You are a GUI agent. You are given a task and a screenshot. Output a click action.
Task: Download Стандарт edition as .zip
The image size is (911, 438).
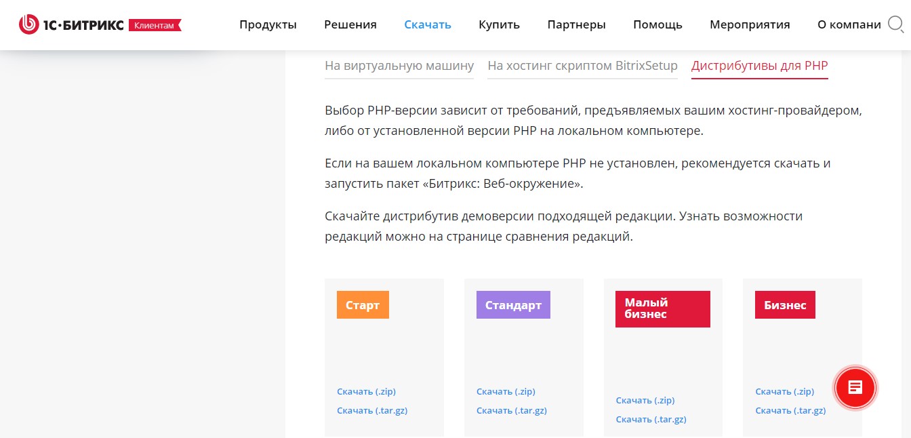[506, 391]
